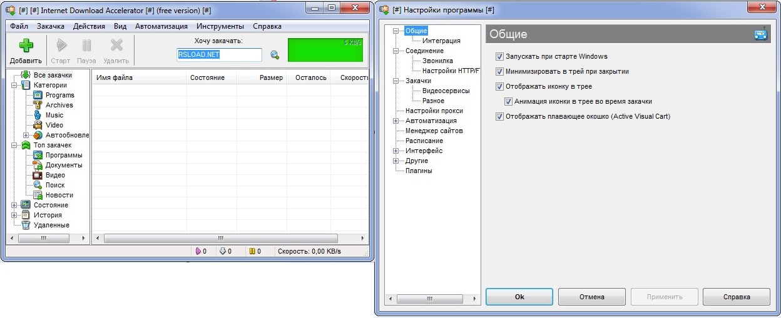Click the Имя файла column header
781x318 pixels.
point(139,77)
